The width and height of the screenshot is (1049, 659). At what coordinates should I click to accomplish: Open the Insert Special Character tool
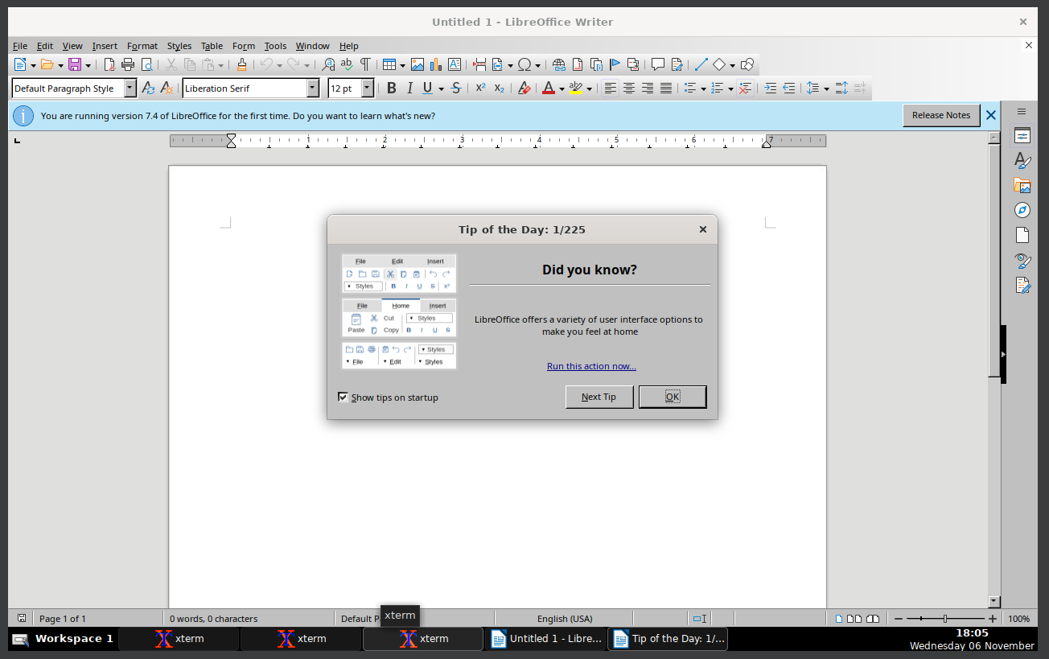[x=524, y=64]
